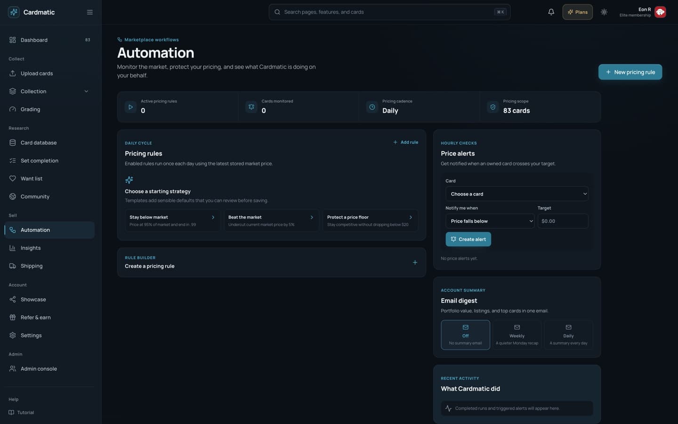
Task: Click the Active pricing rules play icon
Action: pos(131,107)
